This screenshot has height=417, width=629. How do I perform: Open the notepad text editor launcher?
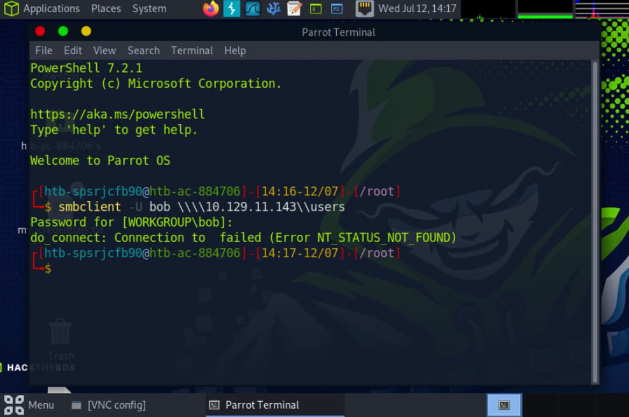pos(294,9)
